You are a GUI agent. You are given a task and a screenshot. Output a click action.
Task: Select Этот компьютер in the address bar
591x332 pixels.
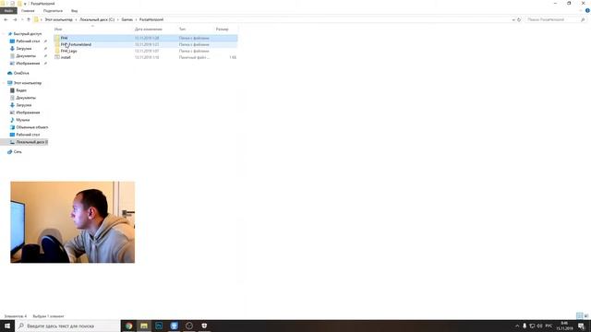[x=58, y=19]
